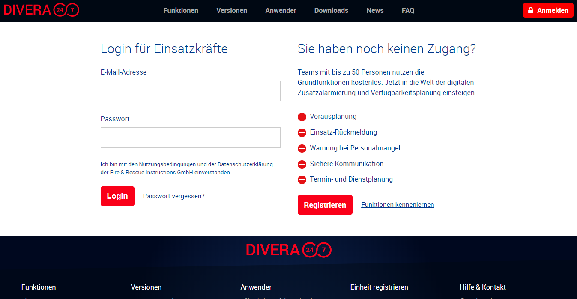Focus the E-Mail-Adresse input field
The width and height of the screenshot is (577, 299).
(191, 91)
